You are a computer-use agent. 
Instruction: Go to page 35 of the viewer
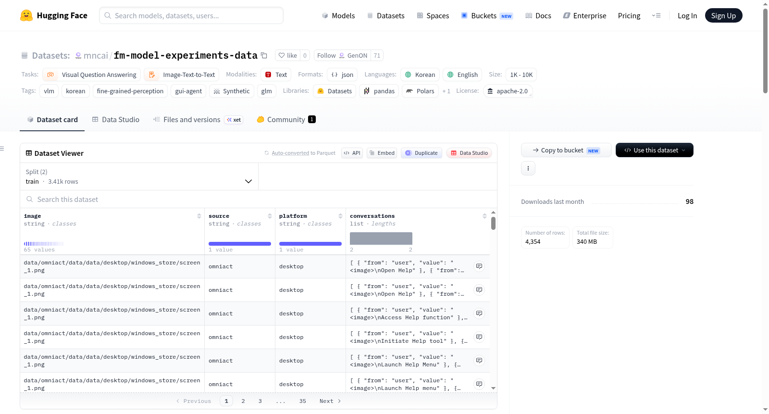pos(303,401)
